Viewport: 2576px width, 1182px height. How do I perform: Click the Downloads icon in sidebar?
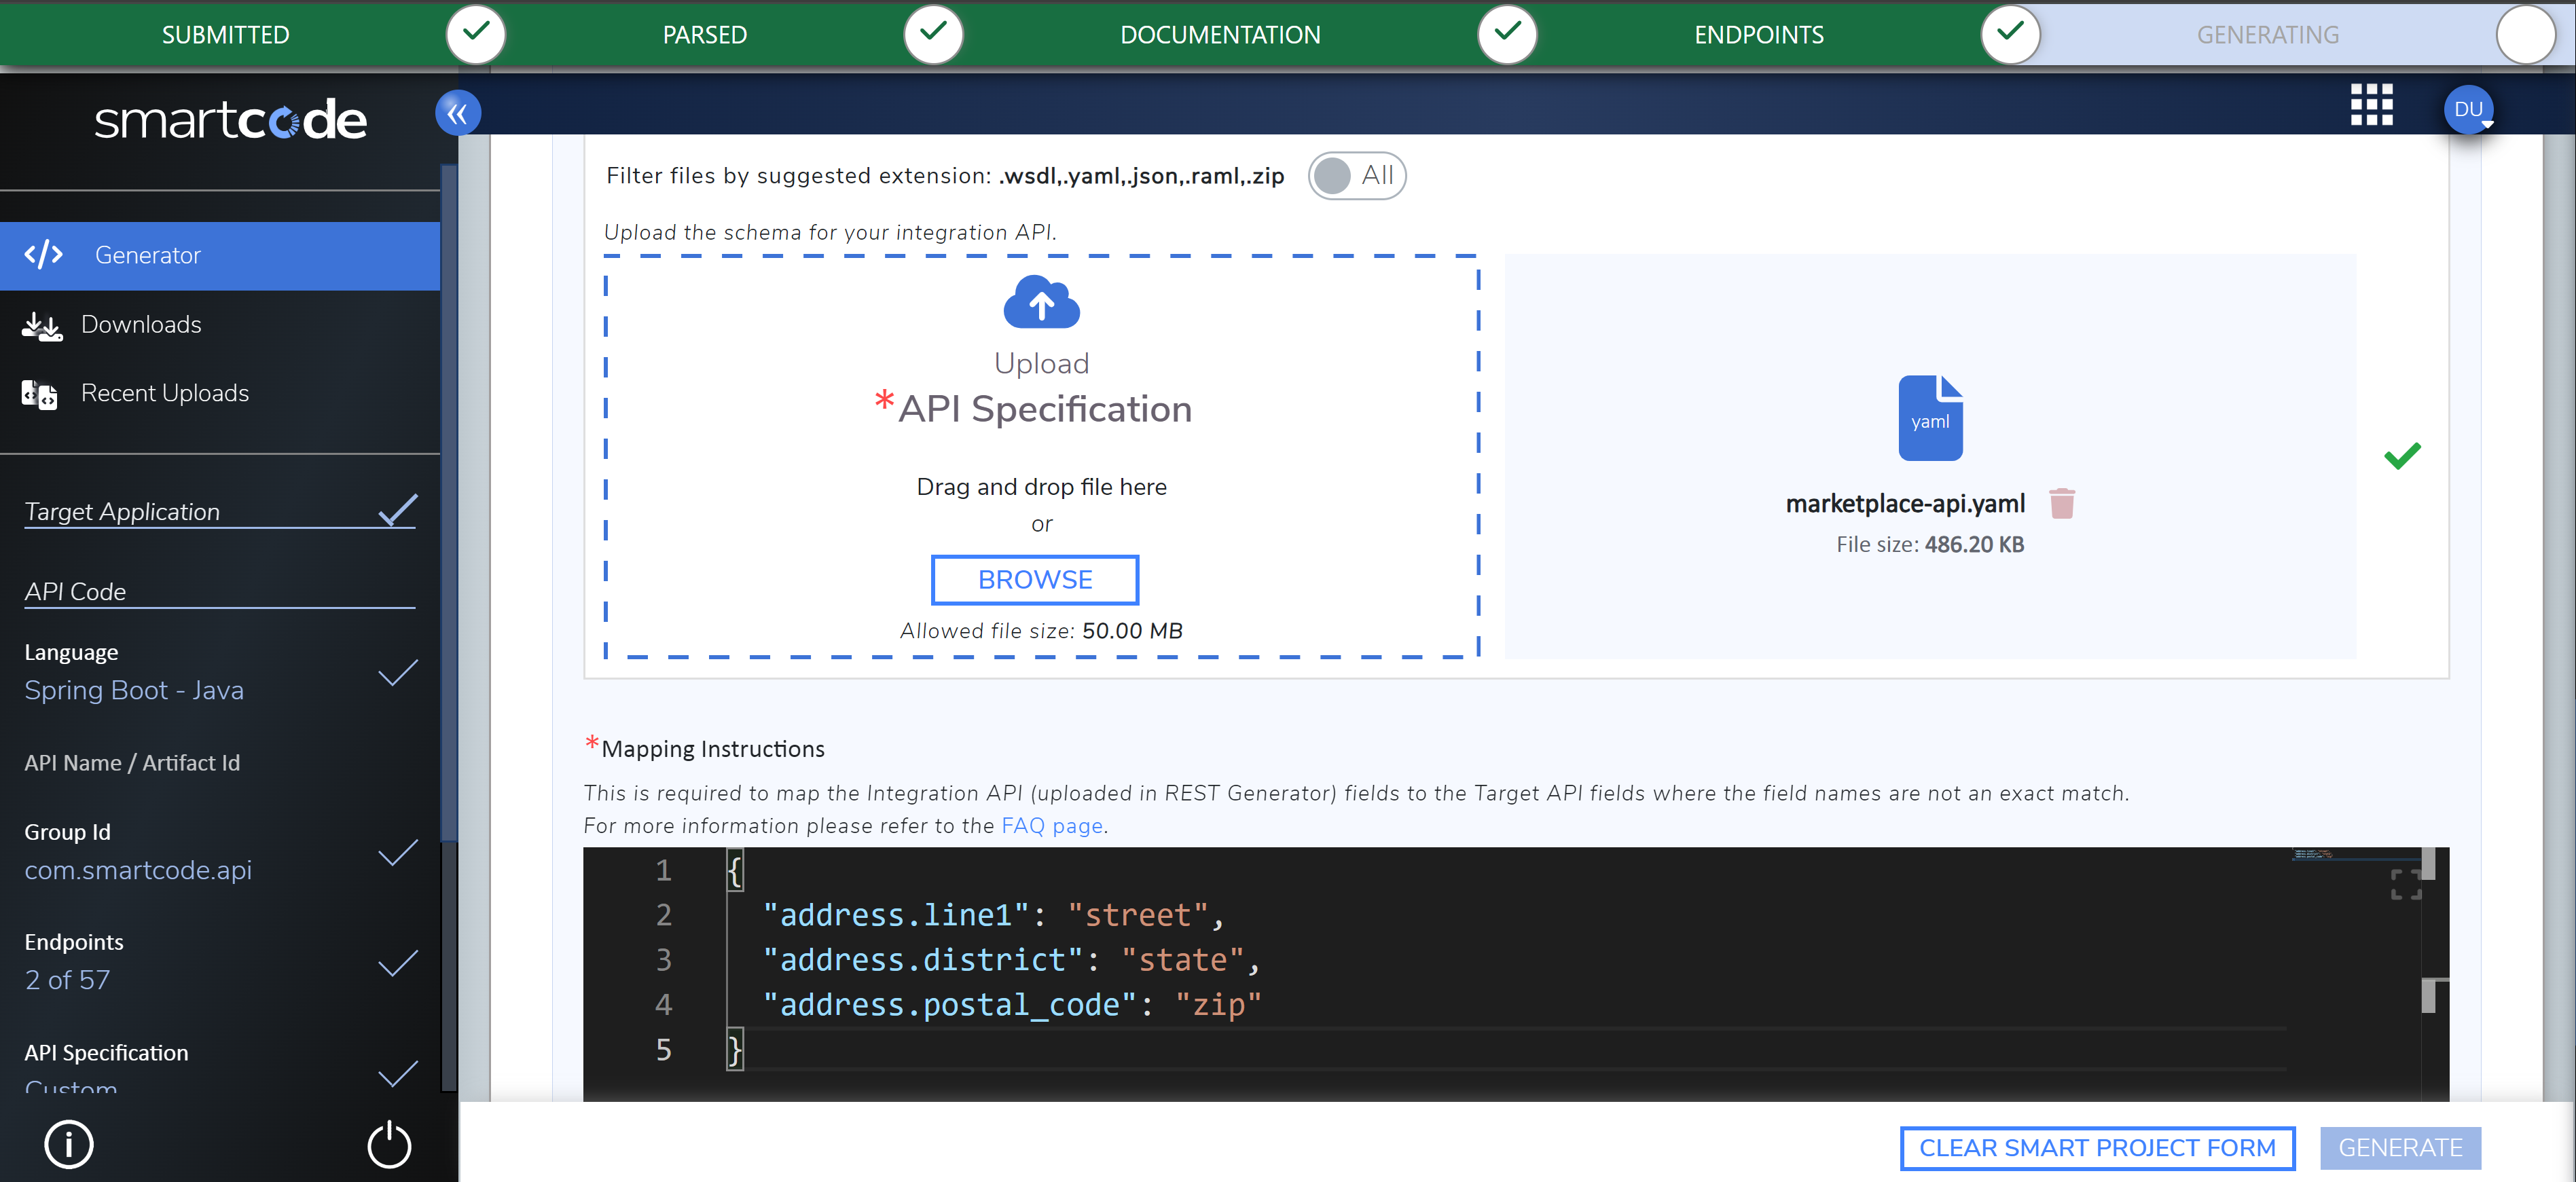pyautogui.click(x=42, y=326)
